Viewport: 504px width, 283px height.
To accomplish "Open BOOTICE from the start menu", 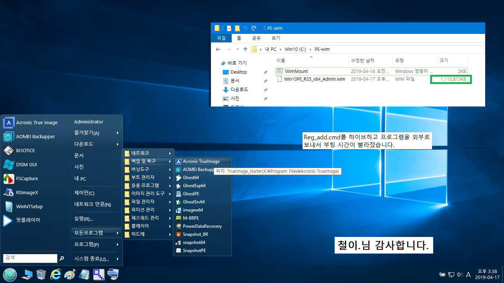I will (x=35, y=150).
